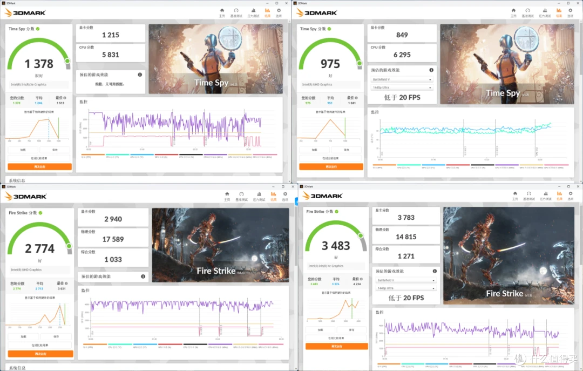Click orange FPS legend line under Time Spy 1 378 graph
583x371 pixels.
pos(93,154)
